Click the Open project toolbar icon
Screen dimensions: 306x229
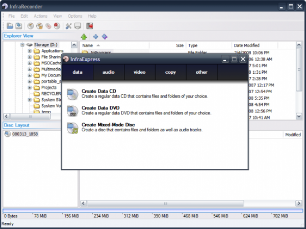(10, 26)
